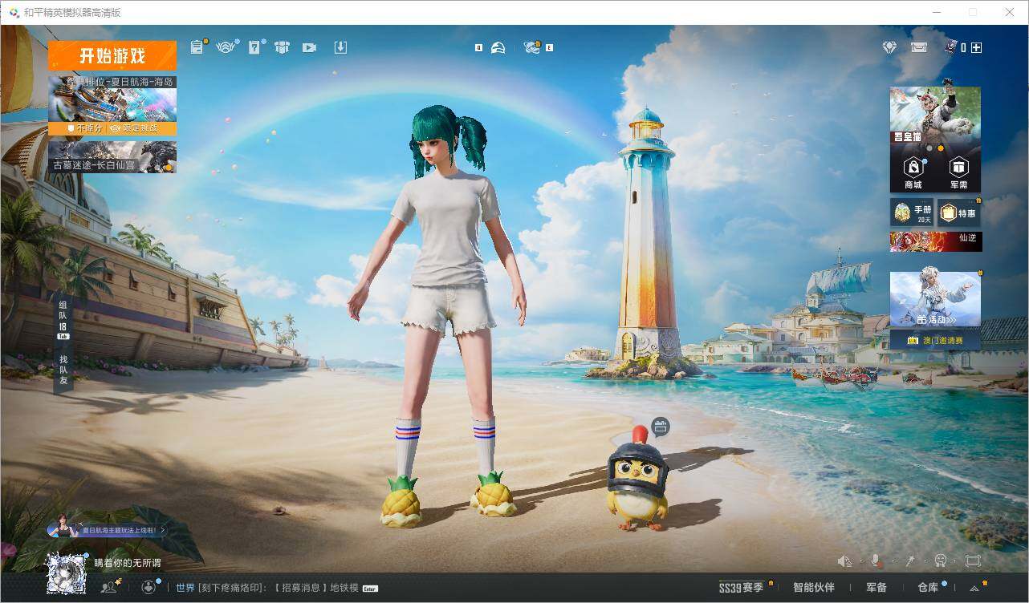Click the plus icon to add currency
1029x603 pixels.
click(976, 47)
